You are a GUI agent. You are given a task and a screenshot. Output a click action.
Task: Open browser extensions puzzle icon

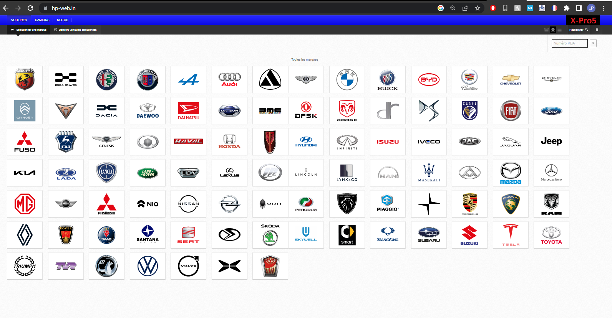[567, 8]
